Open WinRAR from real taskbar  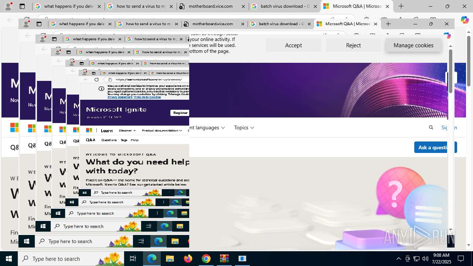(x=224, y=259)
